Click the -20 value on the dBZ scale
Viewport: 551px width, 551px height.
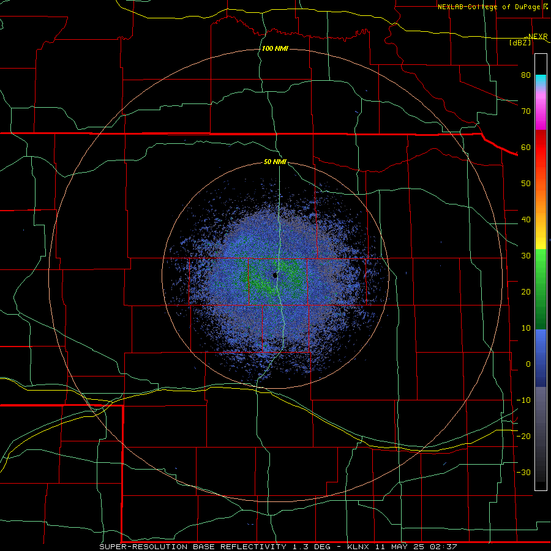coord(523,436)
